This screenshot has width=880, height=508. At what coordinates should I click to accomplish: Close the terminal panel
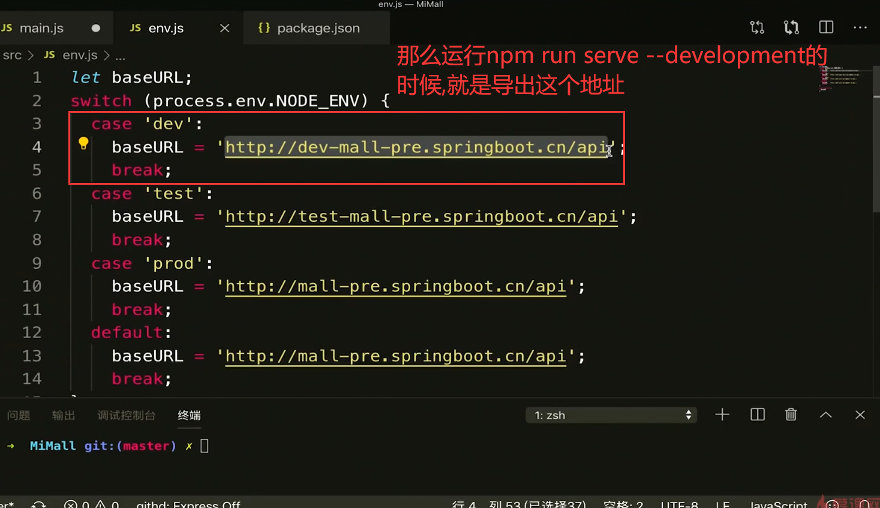(x=860, y=414)
